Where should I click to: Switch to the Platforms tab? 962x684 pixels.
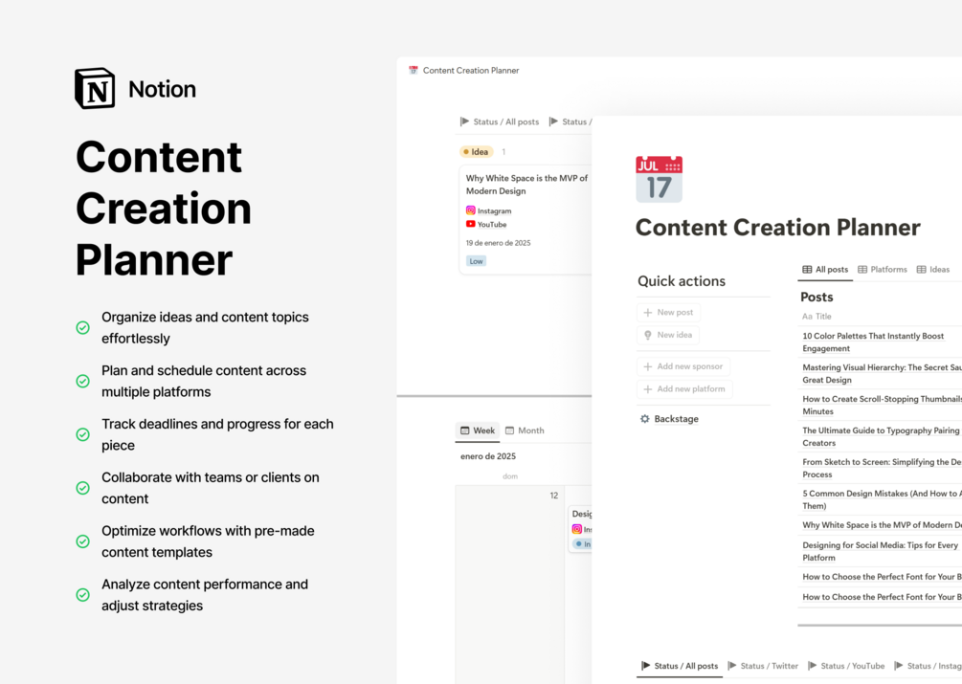point(882,270)
